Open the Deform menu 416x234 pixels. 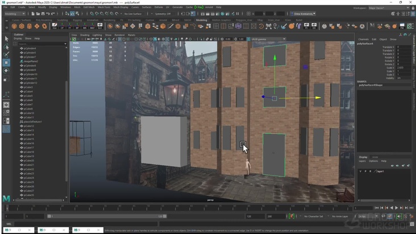159,7
